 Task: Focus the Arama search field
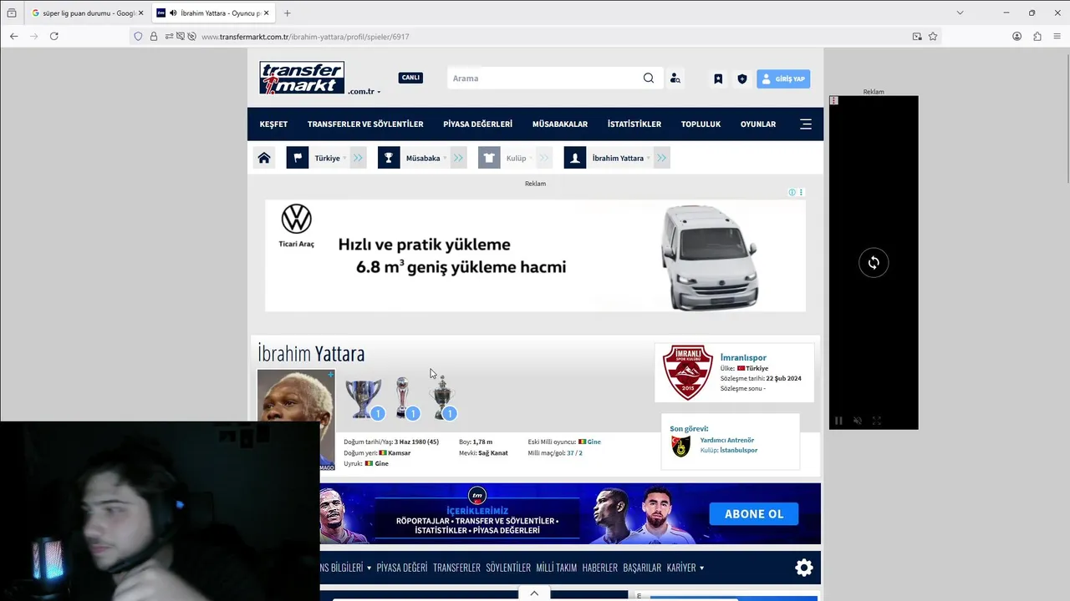(x=544, y=78)
